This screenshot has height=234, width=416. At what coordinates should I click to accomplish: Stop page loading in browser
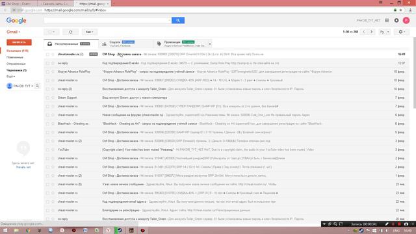[x=14, y=10]
